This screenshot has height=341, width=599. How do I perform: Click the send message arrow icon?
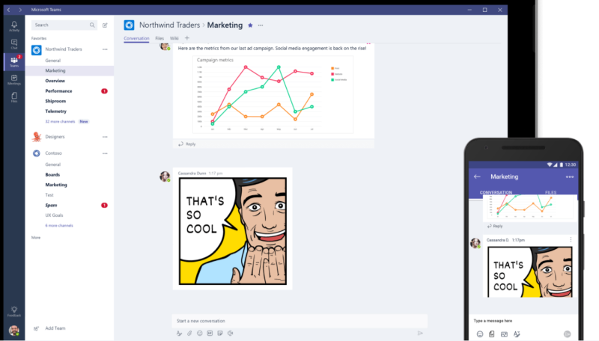click(420, 333)
